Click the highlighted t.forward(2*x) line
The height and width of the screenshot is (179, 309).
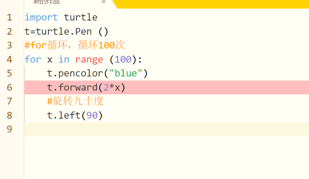167,87
